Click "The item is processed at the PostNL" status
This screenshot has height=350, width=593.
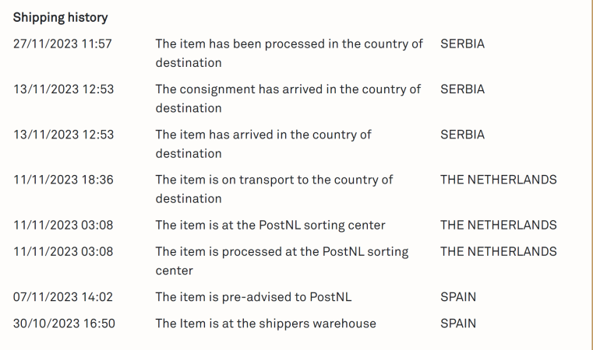click(x=281, y=252)
